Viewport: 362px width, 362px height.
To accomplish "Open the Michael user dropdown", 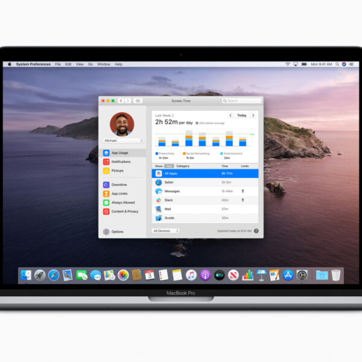I will point(124,141).
